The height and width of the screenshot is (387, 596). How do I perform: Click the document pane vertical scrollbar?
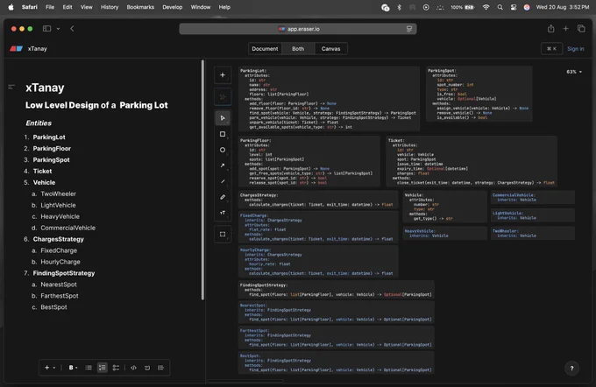(202, 180)
